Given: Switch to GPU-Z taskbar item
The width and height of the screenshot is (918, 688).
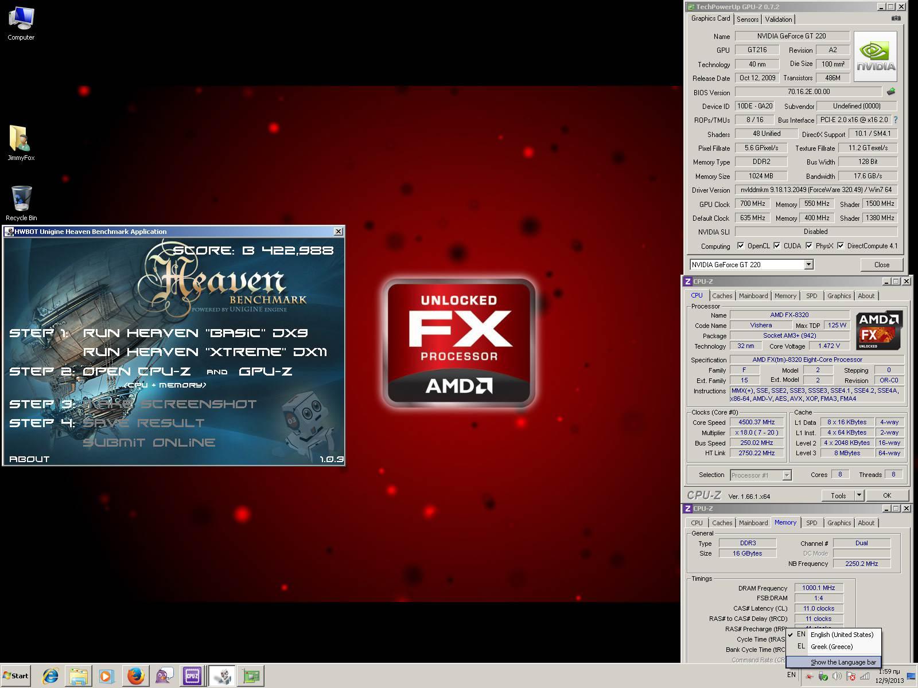Looking at the screenshot, I should [x=251, y=677].
